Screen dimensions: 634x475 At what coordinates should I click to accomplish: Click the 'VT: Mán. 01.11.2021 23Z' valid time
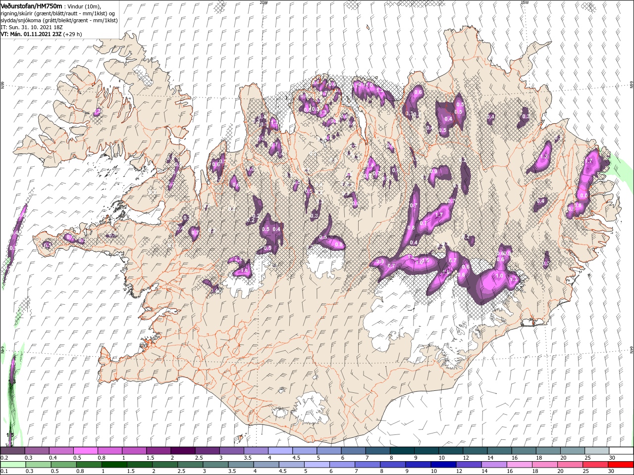tap(31, 34)
